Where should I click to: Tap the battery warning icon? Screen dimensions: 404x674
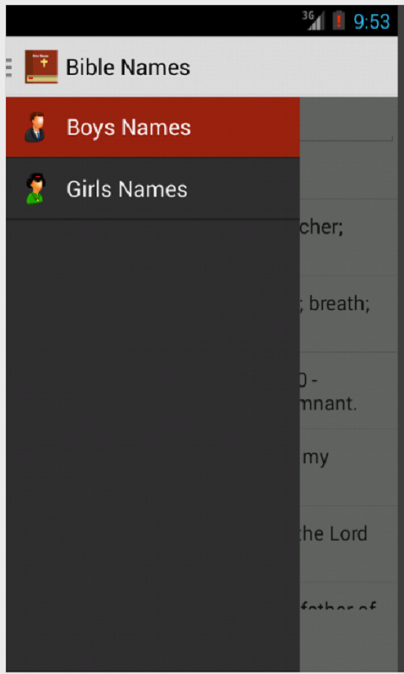tap(338, 20)
